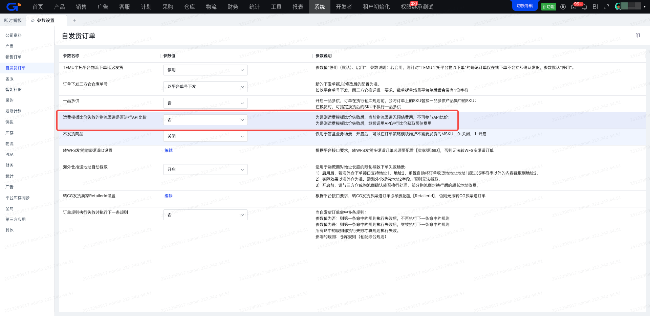Open 物流 in the top navigation
The width and height of the screenshot is (650, 316).
coord(211,7)
